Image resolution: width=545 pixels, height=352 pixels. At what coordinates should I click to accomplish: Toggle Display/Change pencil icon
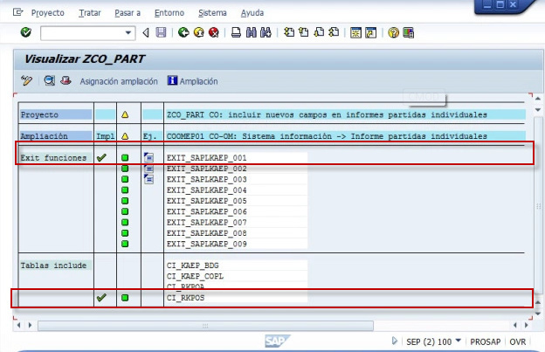pos(26,80)
